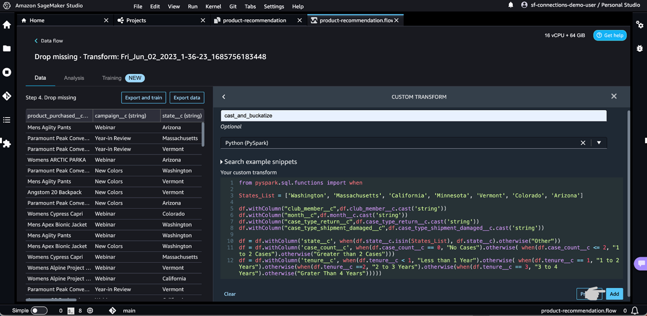Close the Custom Transform panel
Screen dimensions: 647x316
614,96
